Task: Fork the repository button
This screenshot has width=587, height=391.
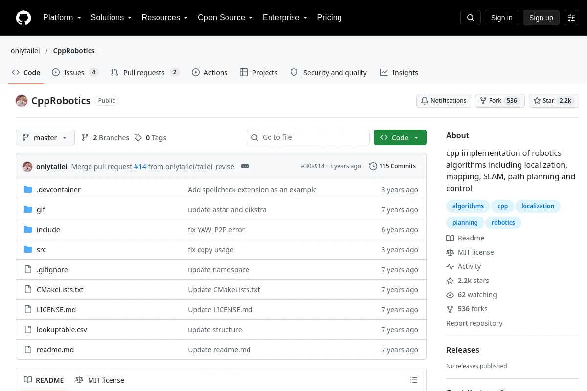Action: click(500, 101)
